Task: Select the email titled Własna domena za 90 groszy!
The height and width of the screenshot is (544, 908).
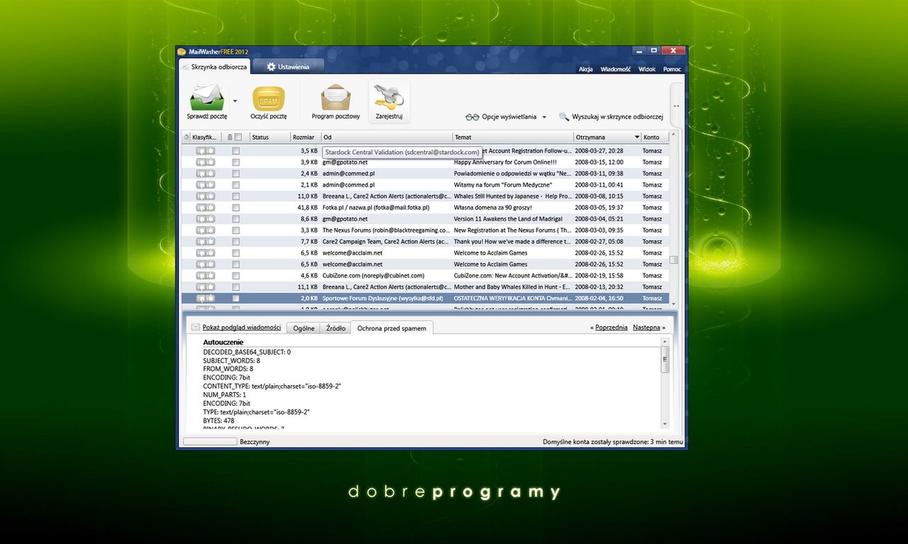Action: [425, 208]
